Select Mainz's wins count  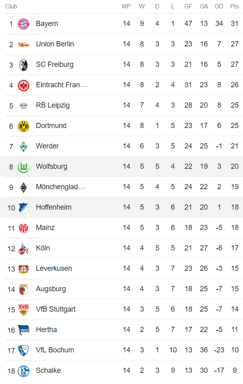[142, 228]
